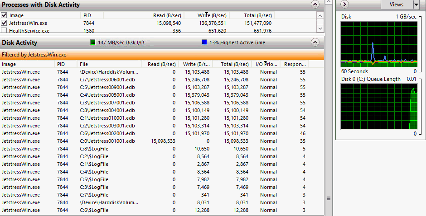Sort Disk Activity by File column

pyautogui.click(x=110, y=64)
